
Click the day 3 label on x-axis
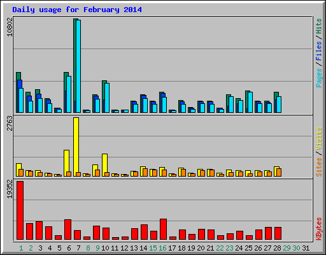pyautogui.click(x=40, y=248)
